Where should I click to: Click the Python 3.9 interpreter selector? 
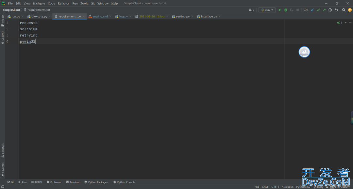tap(303, 187)
